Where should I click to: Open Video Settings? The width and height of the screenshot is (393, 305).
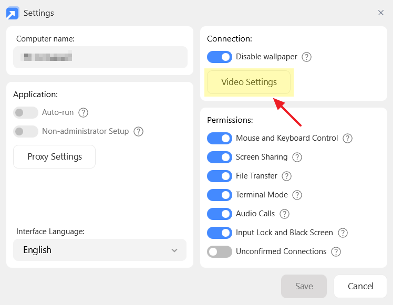pos(249,82)
